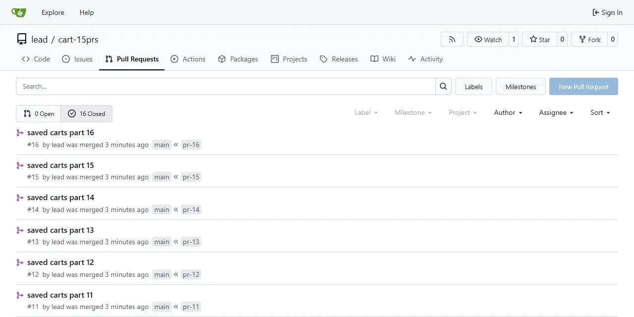Open the Explore page
The image size is (634, 317).
[53, 12]
